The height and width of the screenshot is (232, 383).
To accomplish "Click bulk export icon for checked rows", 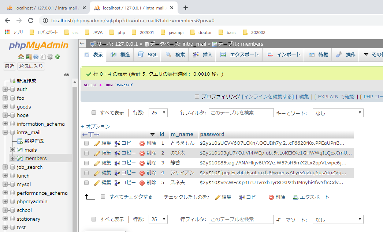I will [295, 197].
